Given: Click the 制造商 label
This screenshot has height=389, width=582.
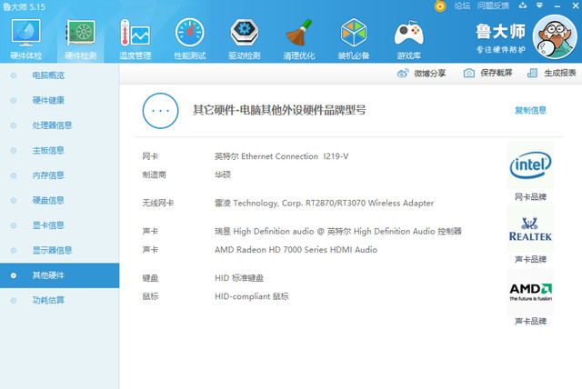Looking at the screenshot, I should point(154,175).
